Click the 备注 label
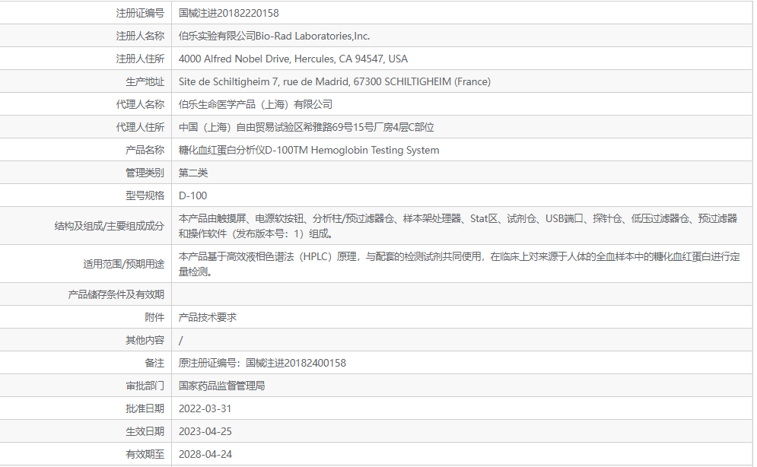This screenshot has width=757, height=467. point(154,363)
